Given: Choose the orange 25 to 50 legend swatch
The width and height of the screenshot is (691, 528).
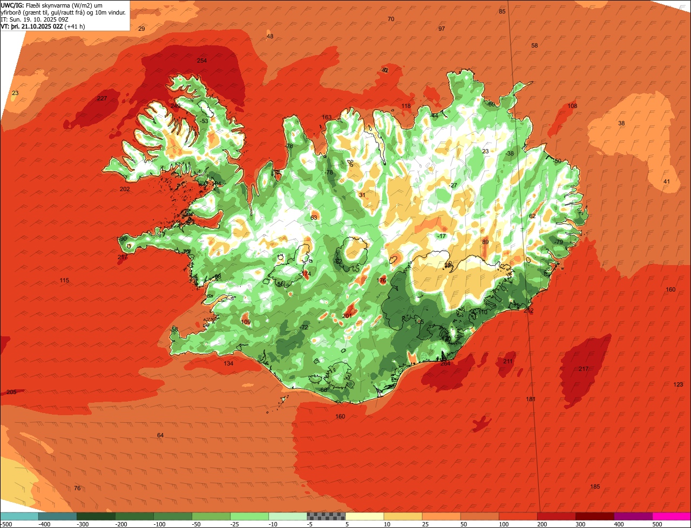Looking at the screenshot, I should (441, 516).
